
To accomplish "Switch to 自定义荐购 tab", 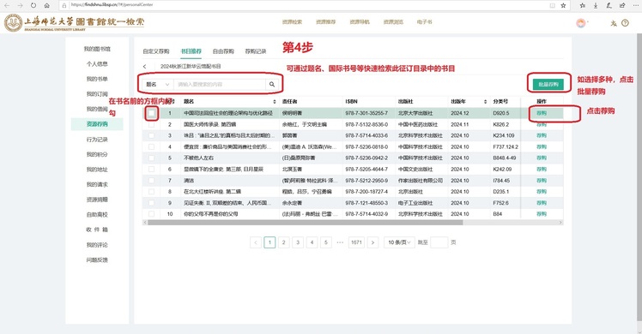I will point(156,51).
